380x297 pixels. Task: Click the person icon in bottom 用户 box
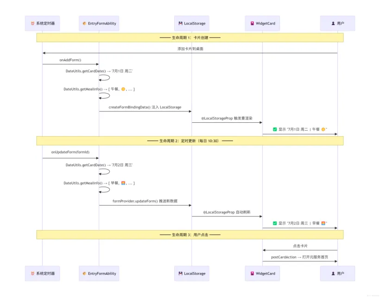point(333,273)
